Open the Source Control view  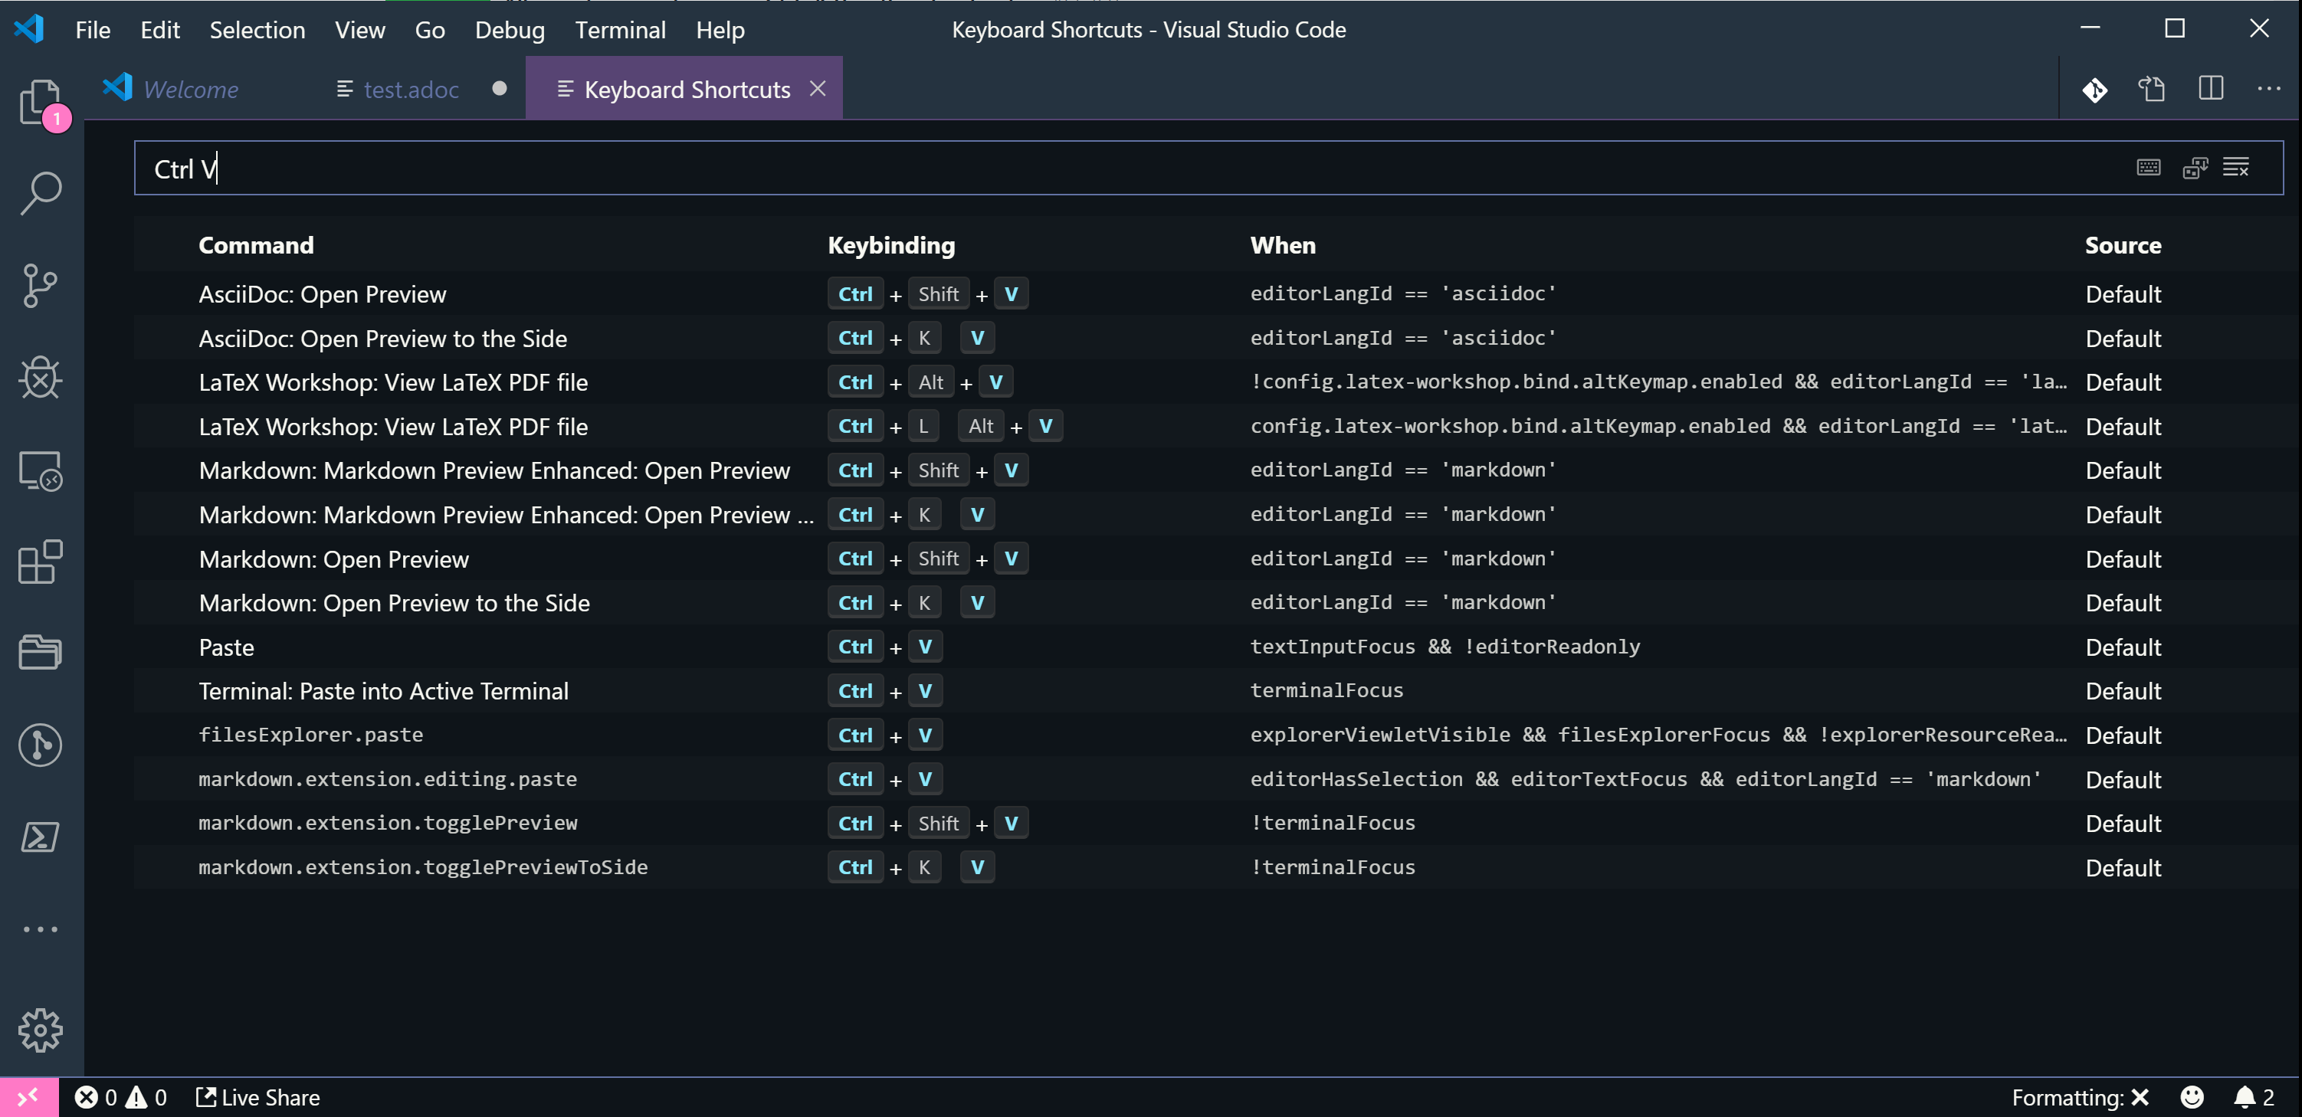click(40, 286)
